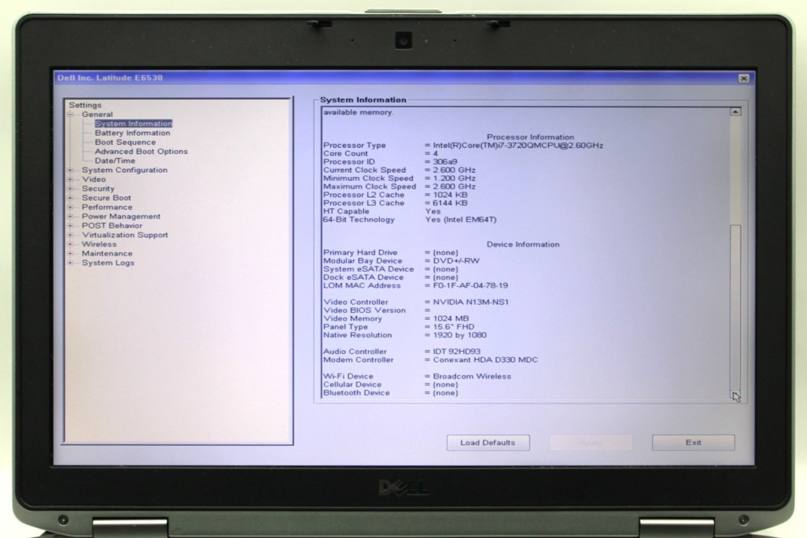This screenshot has width=807, height=538.
Task: Expand the System Configuration node
Action: (71, 170)
